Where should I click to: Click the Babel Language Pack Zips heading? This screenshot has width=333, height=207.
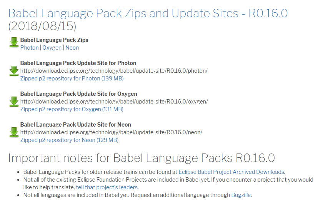(x=54, y=40)
